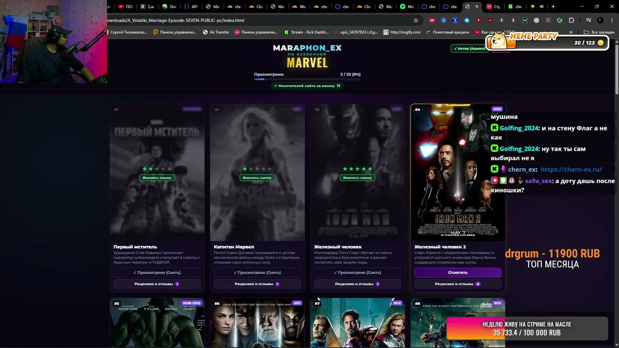Click the card #6 Thor poster
The image size is (619, 348).
tap(257, 323)
